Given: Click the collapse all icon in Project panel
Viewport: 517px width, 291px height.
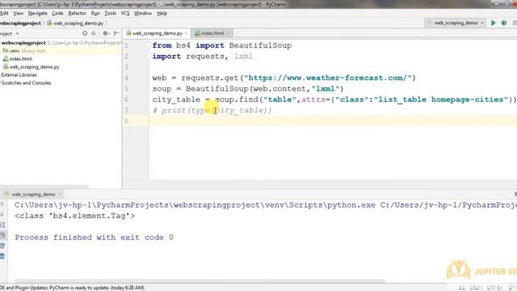Looking at the screenshot, I should tap(94, 33).
